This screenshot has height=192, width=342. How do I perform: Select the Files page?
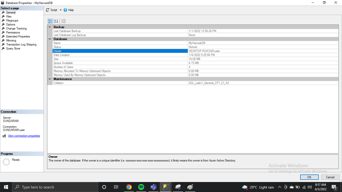pos(9,16)
